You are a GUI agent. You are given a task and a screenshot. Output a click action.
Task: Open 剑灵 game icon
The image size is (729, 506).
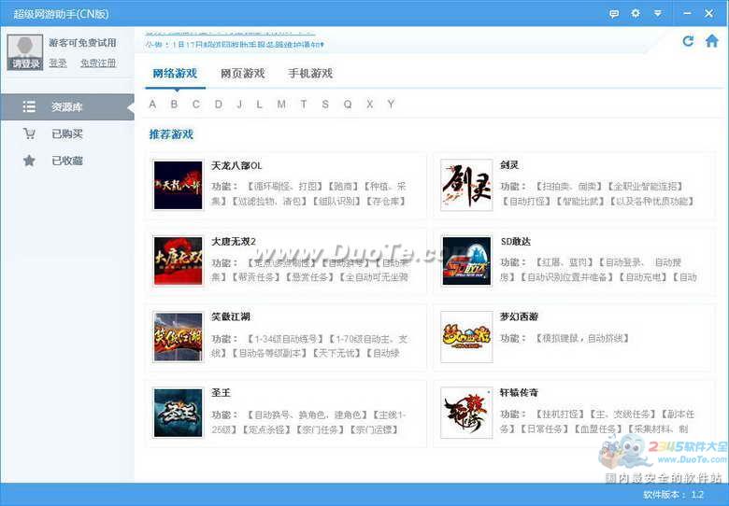(466, 185)
